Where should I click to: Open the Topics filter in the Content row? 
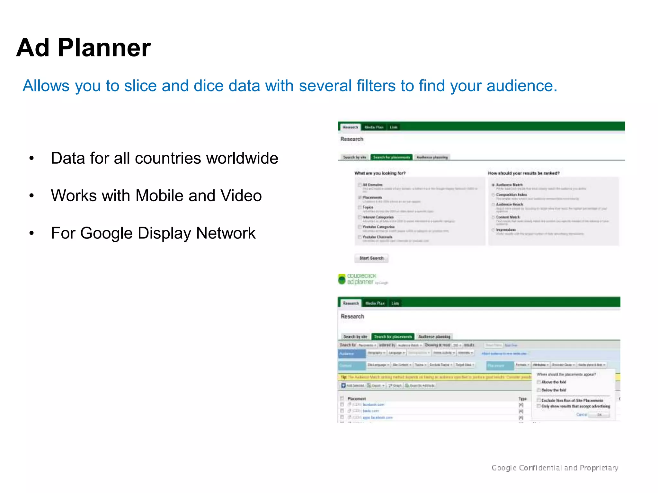421,365
